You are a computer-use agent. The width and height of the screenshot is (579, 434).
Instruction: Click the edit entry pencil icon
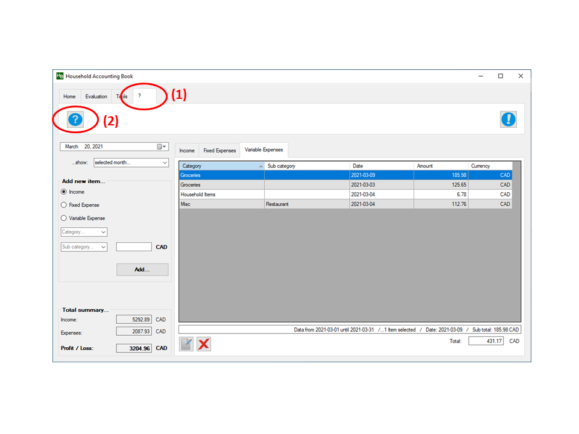(187, 344)
